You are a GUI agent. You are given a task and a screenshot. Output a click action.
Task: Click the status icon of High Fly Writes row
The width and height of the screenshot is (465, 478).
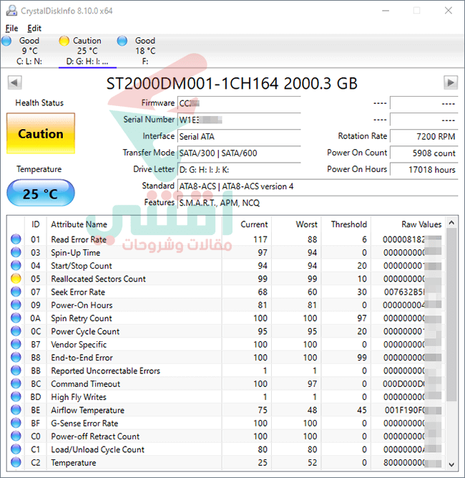(16, 396)
